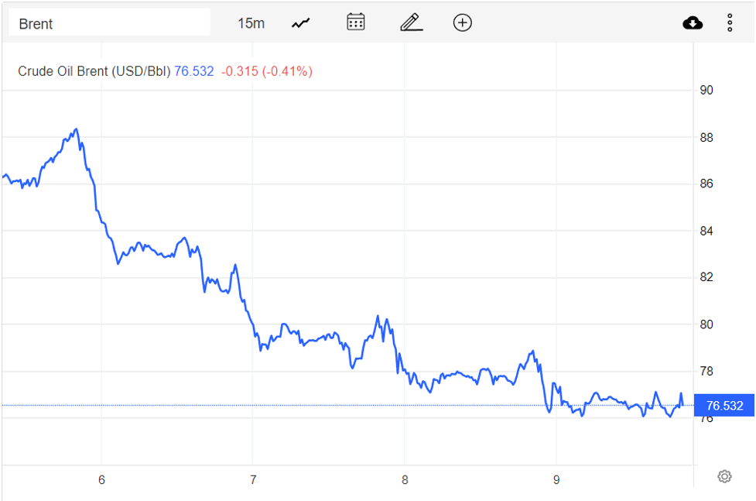The image size is (756, 501).
Task: Expand the 15m interval selector
Action: pos(251,23)
